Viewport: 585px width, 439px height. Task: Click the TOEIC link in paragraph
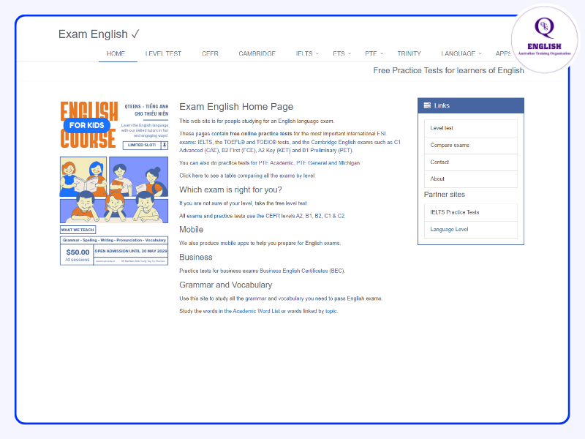pyautogui.click(x=266, y=142)
